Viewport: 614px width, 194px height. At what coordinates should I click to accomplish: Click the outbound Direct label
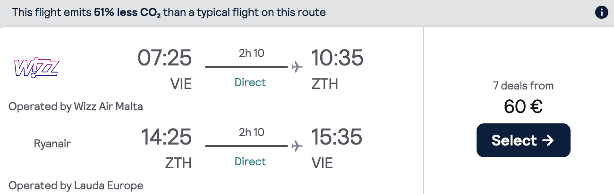(250, 82)
